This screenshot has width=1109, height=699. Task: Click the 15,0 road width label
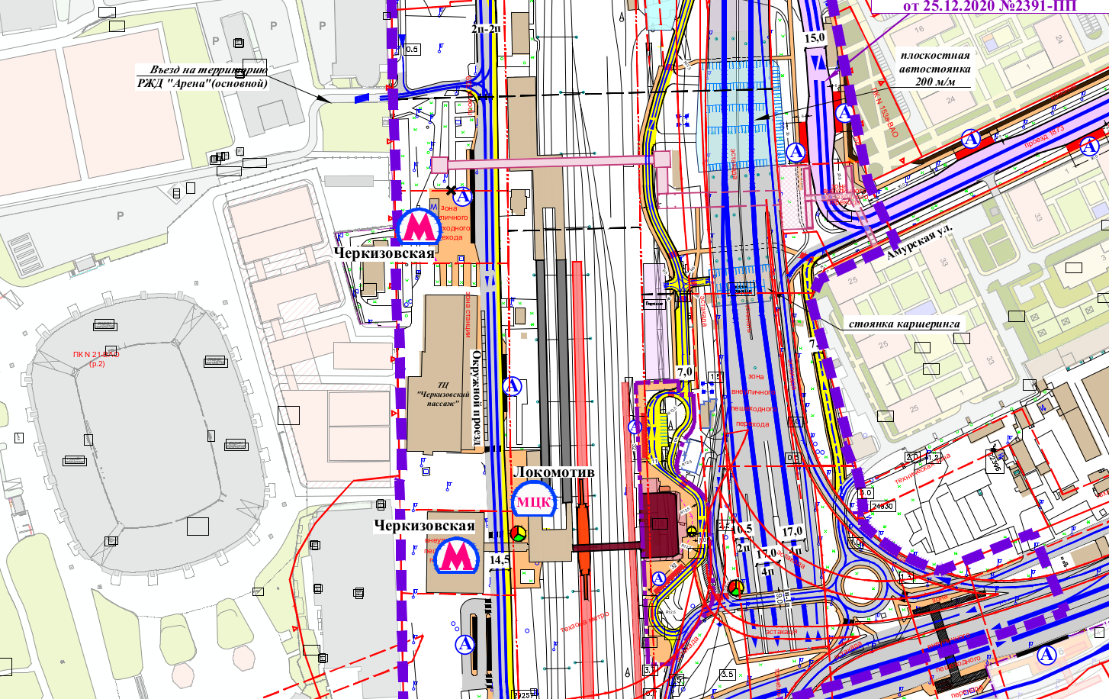(x=815, y=37)
